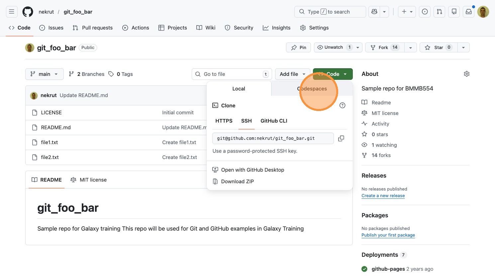Switch to the HTTPS clone tab
Viewport: 495px width, 276px height.
pos(224,121)
